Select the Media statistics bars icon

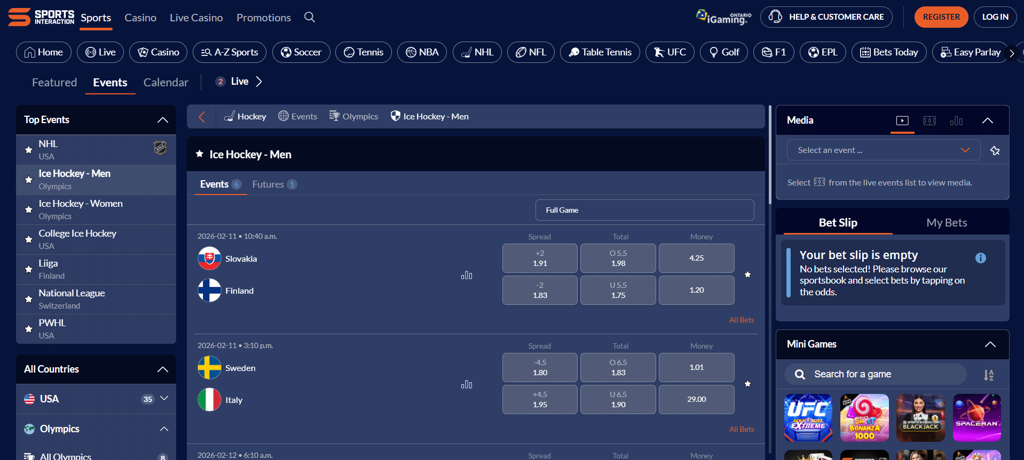956,120
